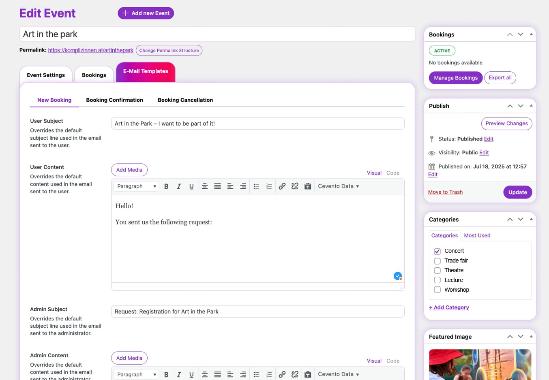The width and height of the screenshot is (549, 380).
Task: Move Bookings panel down
Action: [x=521, y=34]
